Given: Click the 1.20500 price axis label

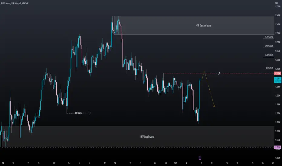Looking at the screenshot, I should 278,87.
